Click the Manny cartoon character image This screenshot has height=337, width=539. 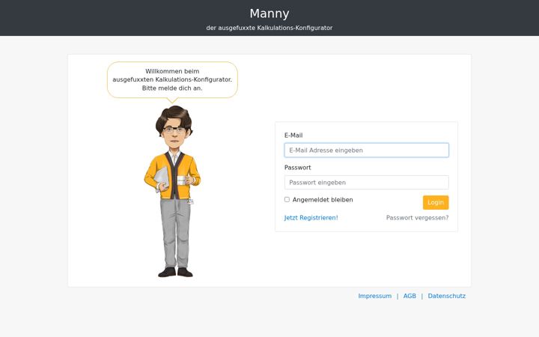click(173, 191)
